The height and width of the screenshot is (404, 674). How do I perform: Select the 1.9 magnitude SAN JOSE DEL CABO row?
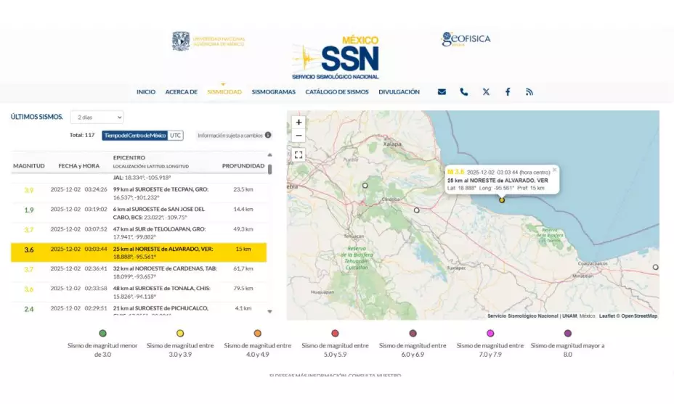tap(139, 213)
